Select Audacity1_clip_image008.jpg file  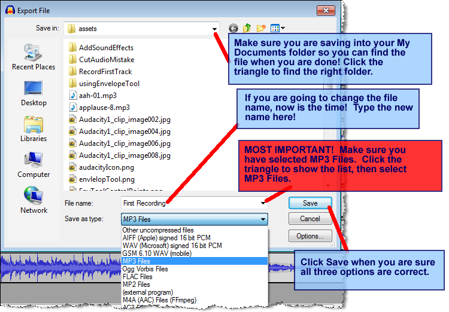pos(120,155)
